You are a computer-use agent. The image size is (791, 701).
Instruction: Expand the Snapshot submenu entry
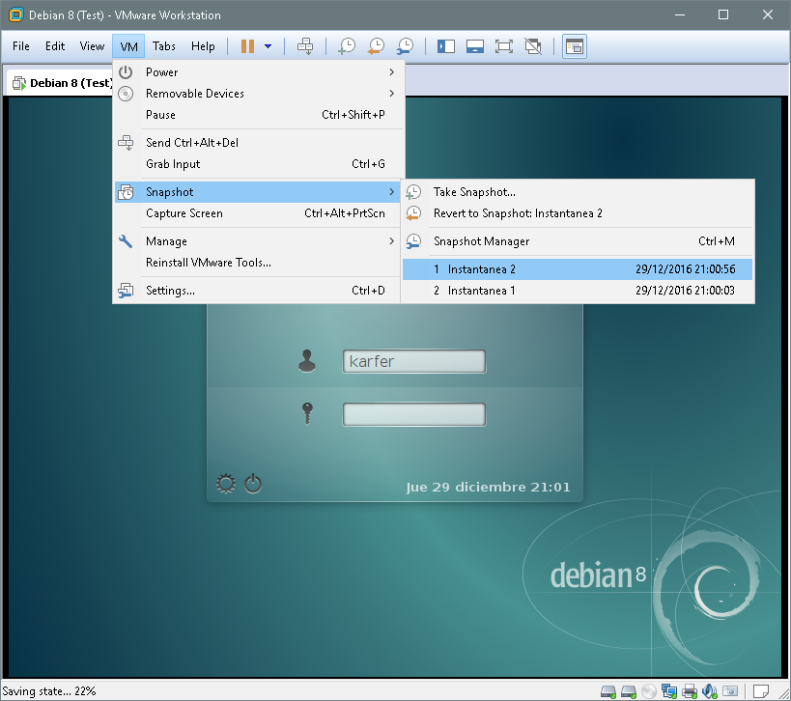coord(258,192)
